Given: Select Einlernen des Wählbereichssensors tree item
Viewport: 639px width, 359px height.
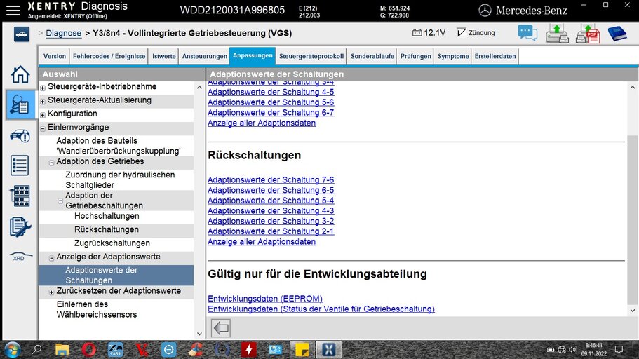Looking at the screenshot, I should [97, 309].
